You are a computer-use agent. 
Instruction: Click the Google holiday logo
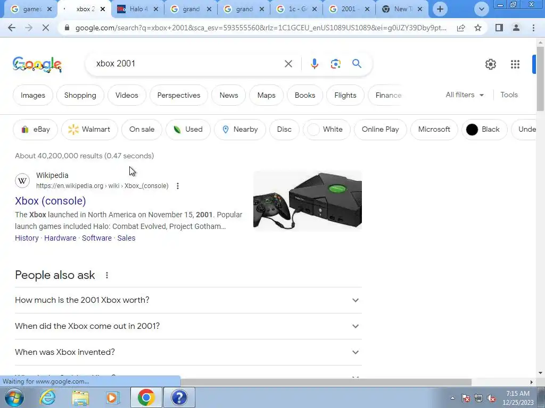[x=37, y=64]
